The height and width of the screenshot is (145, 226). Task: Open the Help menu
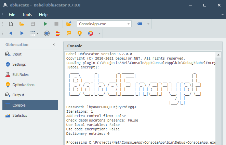[43, 15]
